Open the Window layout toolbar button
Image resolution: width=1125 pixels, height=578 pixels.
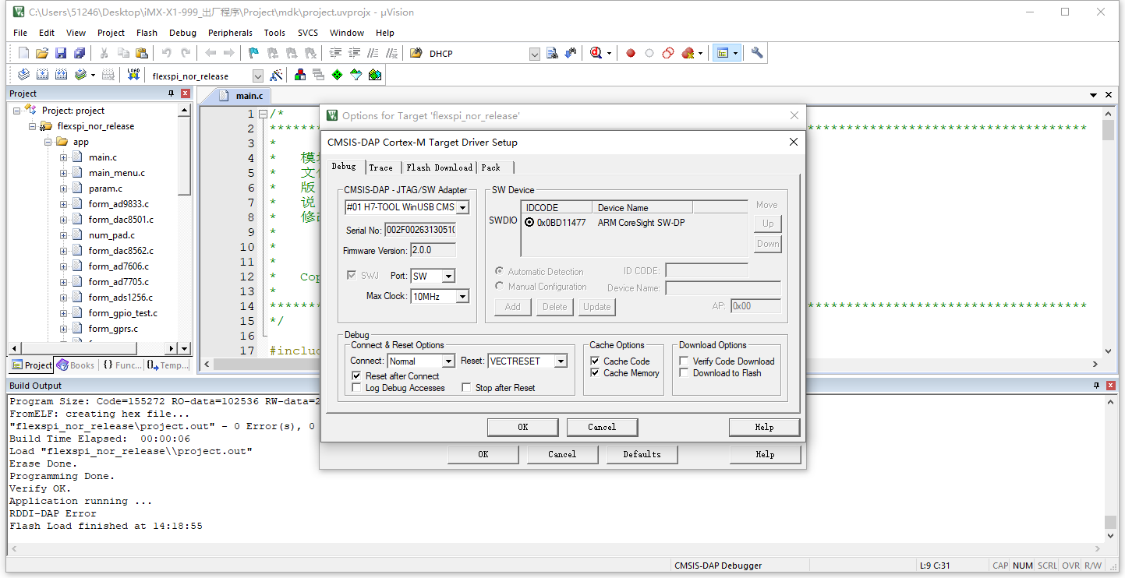coord(723,53)
